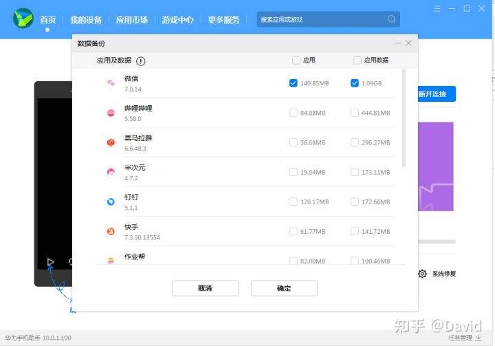The width and height of the screenshot is (495, 346).
Task: Check 半次元 data checkbox 173.11MB
Action: (x=355, y=172)
